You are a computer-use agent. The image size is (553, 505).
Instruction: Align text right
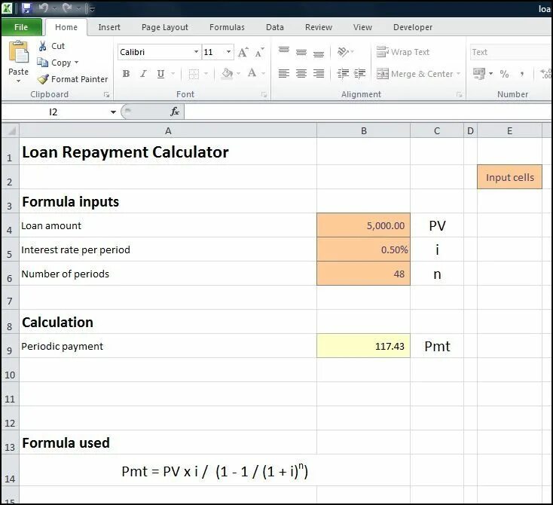319,73
